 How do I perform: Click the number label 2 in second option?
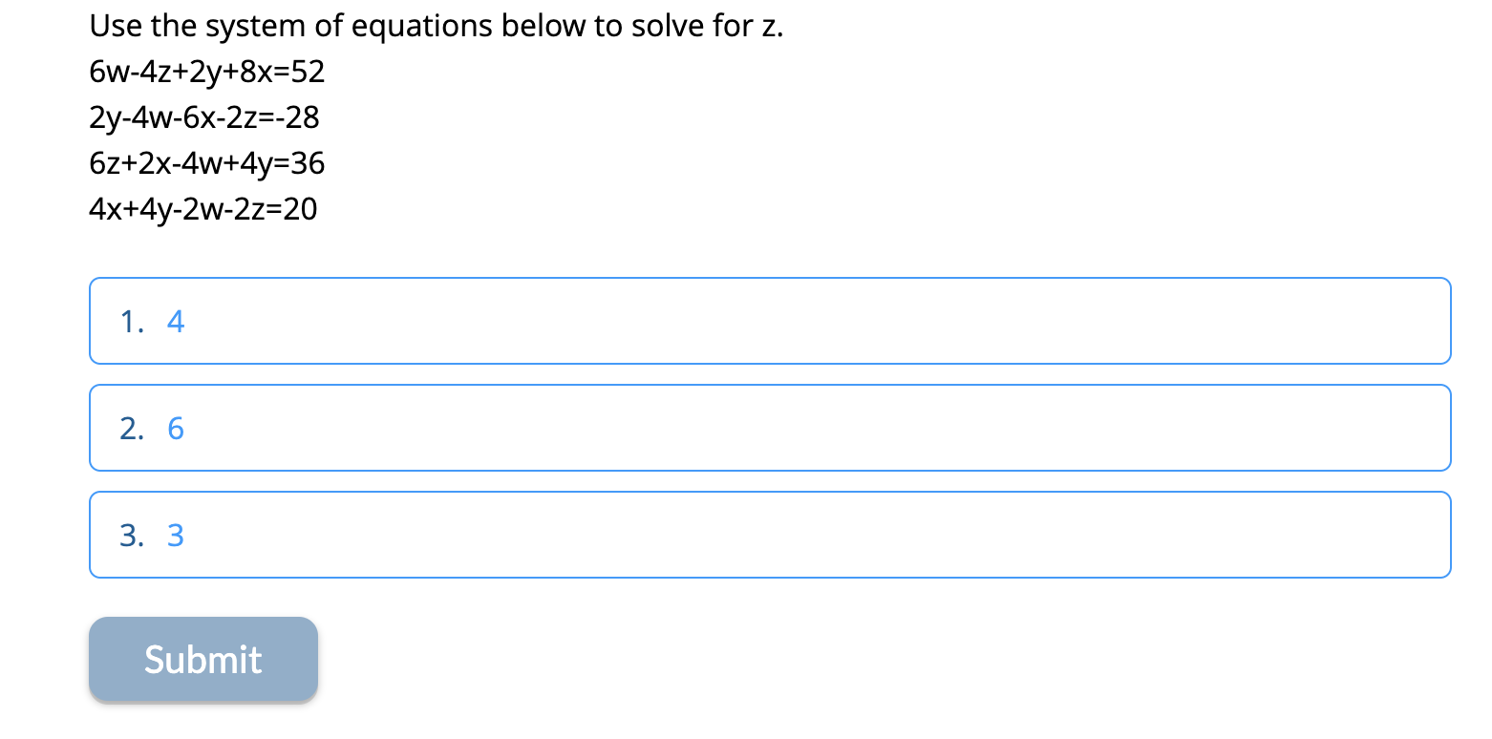132,428
